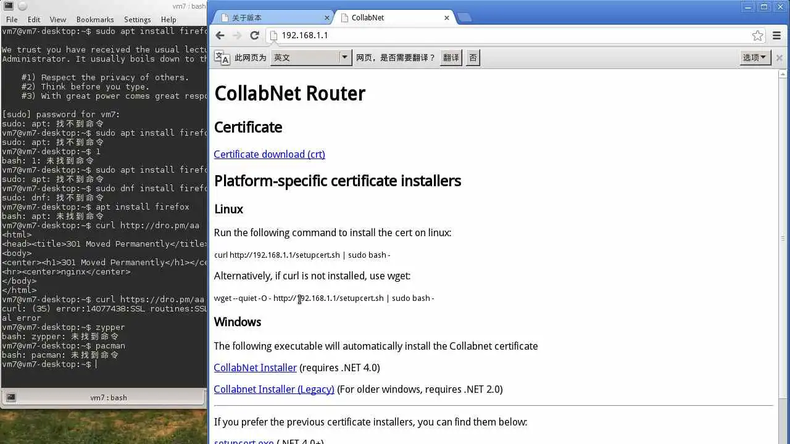Open the 选项 options dropdown

click(755, 57)
